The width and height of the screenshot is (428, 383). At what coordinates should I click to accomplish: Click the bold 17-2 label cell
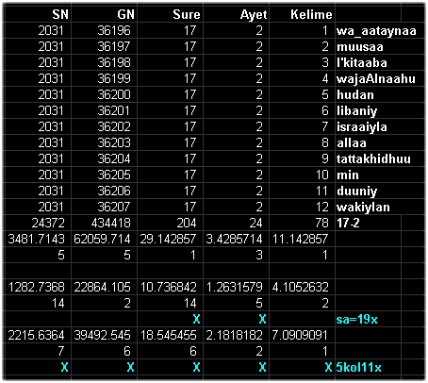pos(368,223)
